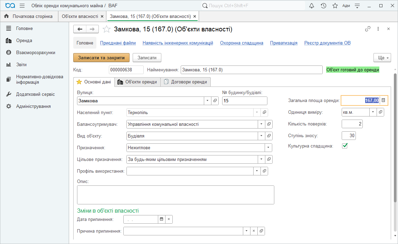398x244 pixels.
Task: Open calculator in total rental area field
Action: (383, 100)
